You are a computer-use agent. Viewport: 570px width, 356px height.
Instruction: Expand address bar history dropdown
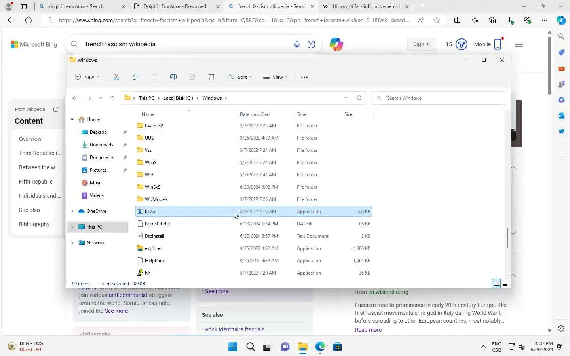pyautogui.click(x=346, y=98)
